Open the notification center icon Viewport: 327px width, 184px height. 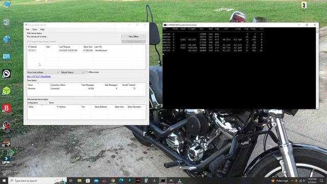(321, 180)
